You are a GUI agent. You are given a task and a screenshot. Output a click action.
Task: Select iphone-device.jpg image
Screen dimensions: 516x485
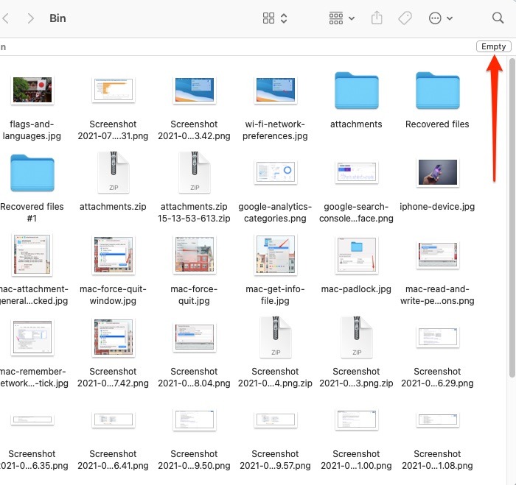[x=437, y=172]
